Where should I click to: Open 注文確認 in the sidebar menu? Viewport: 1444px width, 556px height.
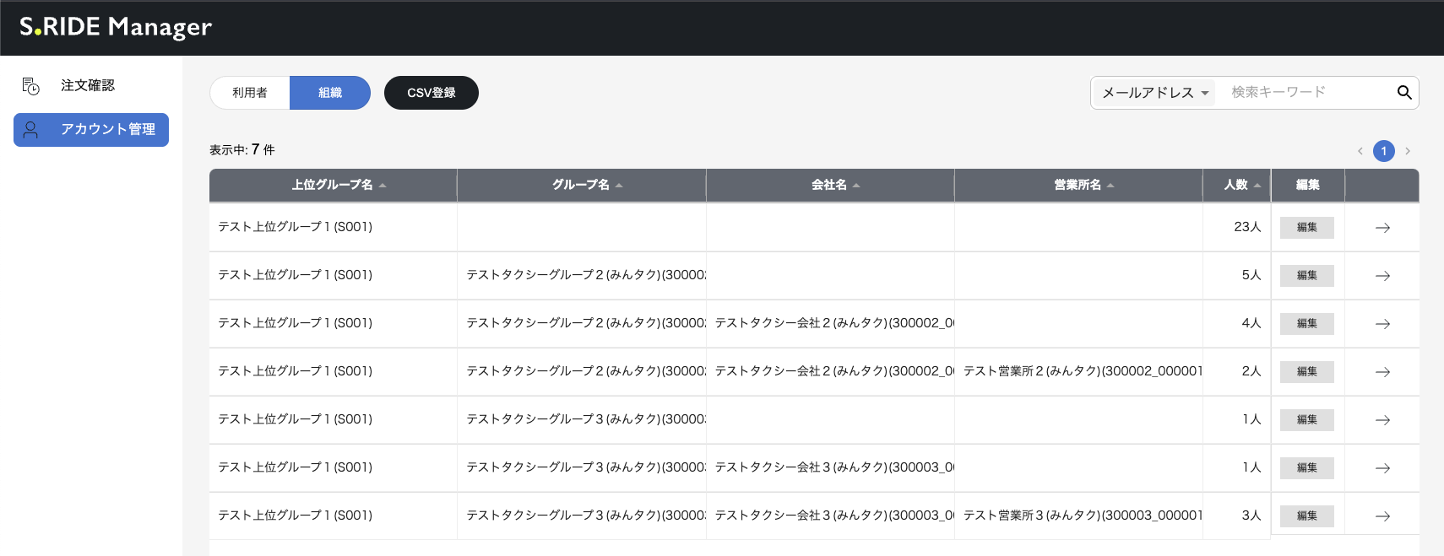(88, 85)
